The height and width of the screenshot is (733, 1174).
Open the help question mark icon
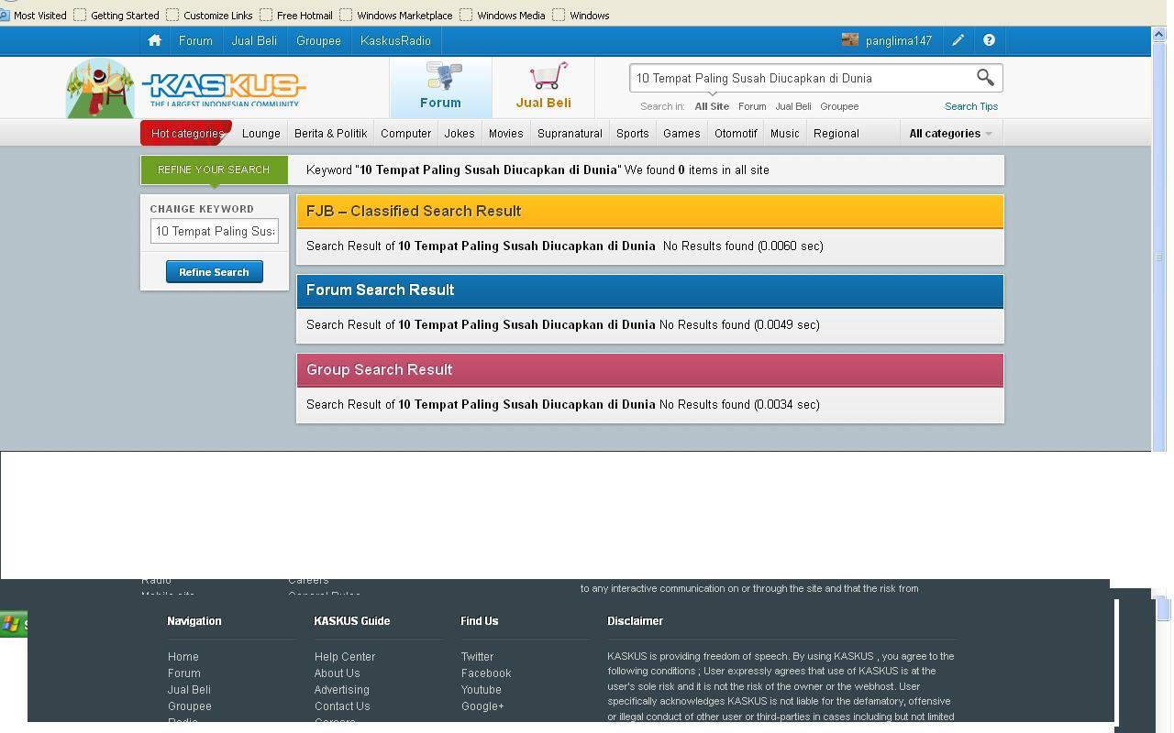pos(989,40)
